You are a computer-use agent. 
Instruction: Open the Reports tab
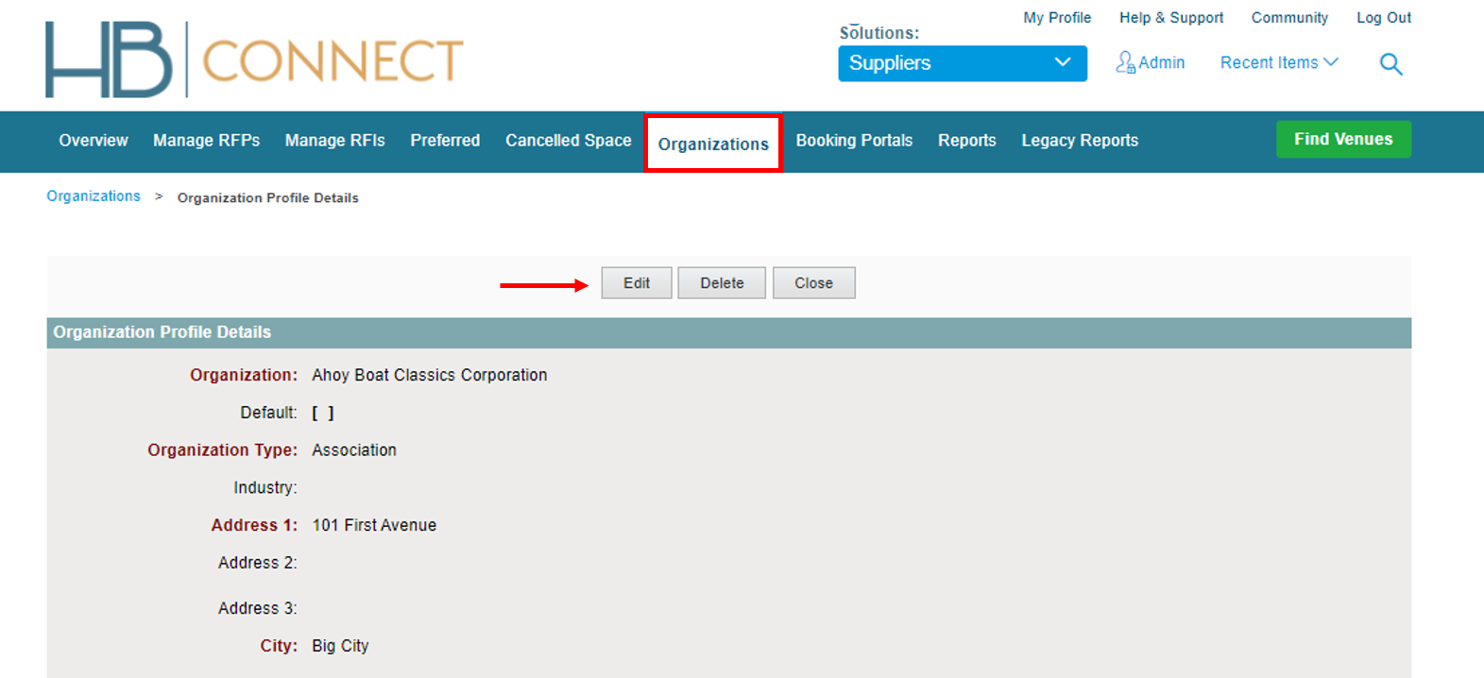click(966, 141)
